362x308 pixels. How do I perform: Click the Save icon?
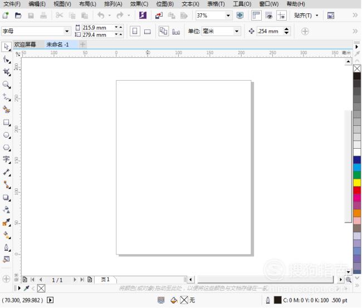coord(31,16)
